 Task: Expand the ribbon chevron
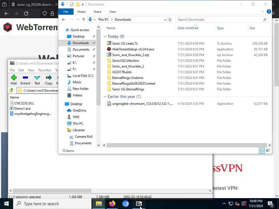pyautogui.click(x=263, y=11)
